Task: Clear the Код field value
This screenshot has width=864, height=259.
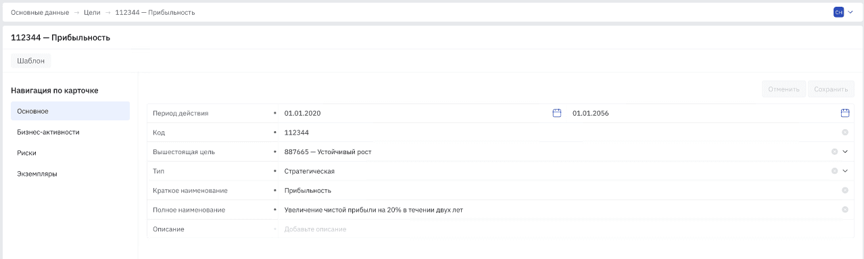Action: tap(844, 133)
